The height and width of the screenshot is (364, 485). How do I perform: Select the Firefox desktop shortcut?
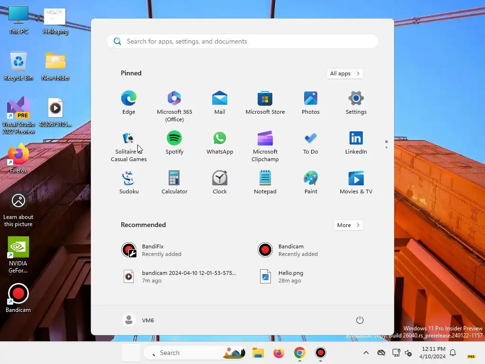tap(18, 158)
